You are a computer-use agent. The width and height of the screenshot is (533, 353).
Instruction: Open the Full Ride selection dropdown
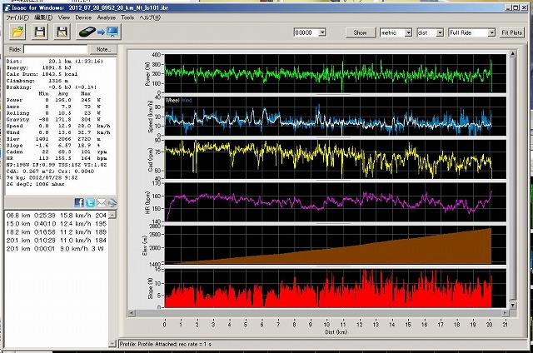[x=470, y=33]
